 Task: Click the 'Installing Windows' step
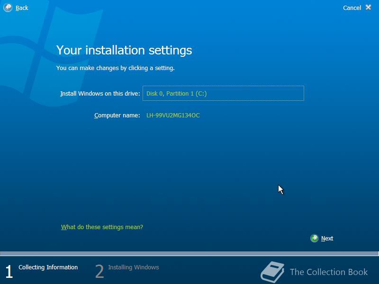134,267
